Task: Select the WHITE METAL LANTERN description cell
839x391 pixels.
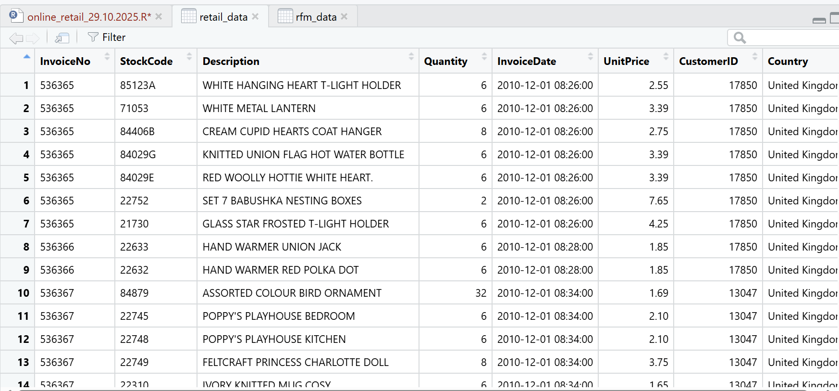Action: (259, 109)
